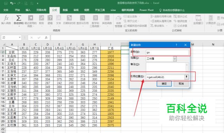The width and height of the screenshot is (224, 133).
Task: Toggle Show Formulas (显示公式)
Action: (180, 16)
